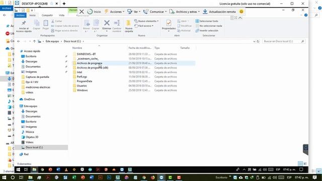Switch to details view with the status bar icon
Screen dimensions: 322x181
300,163
